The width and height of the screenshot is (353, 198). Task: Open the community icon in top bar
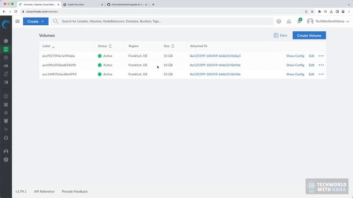[289, 21]
